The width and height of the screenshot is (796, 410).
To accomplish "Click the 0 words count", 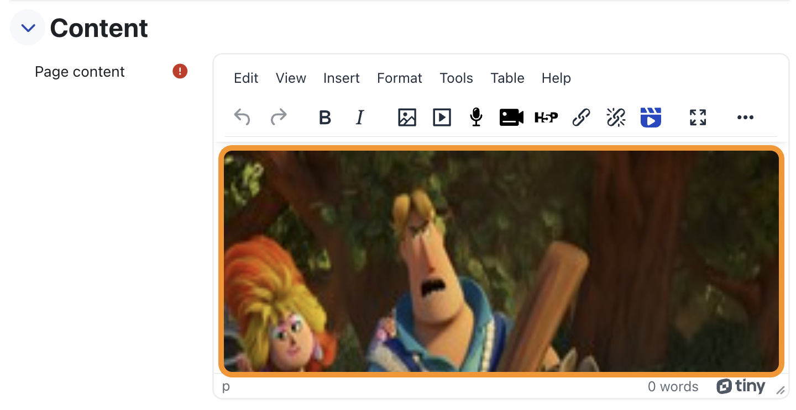I will coord(673,387).
